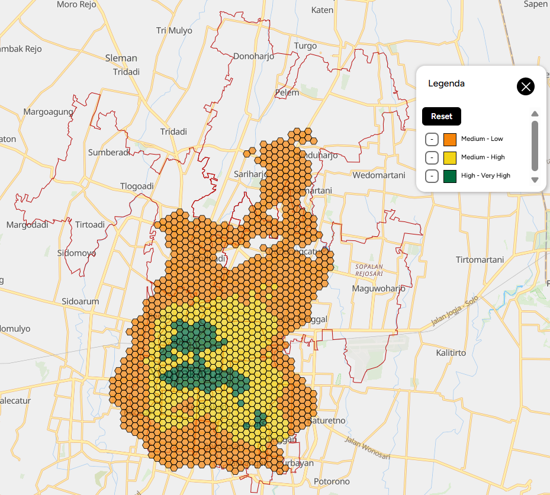Click the Tirtomartani map label

click(480, 259)
